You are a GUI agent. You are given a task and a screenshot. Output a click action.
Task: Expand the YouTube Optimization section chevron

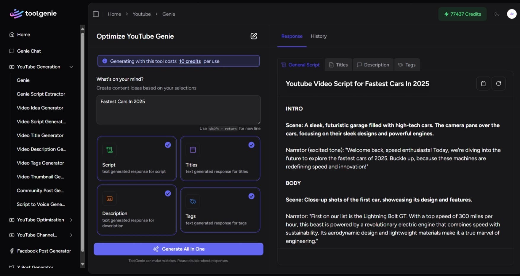point(71,220)
